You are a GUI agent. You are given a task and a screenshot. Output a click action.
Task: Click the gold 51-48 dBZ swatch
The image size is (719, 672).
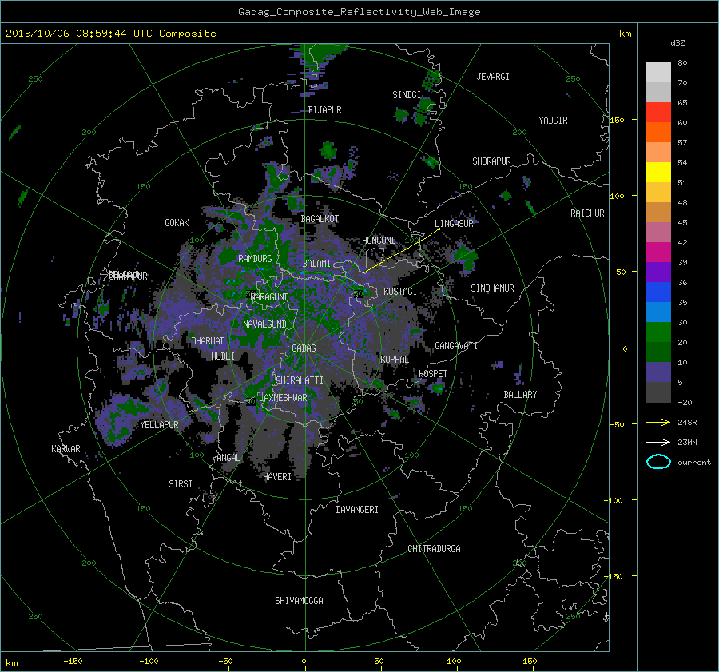(658, 193)
